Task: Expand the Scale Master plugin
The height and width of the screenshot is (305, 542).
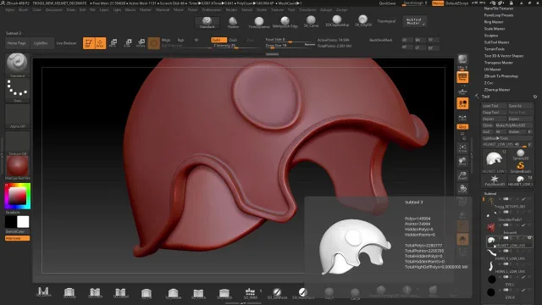Action: (495, 29)
